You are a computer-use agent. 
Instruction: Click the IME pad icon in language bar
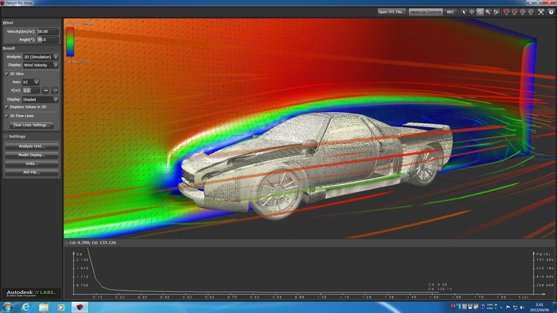point(470,307)
